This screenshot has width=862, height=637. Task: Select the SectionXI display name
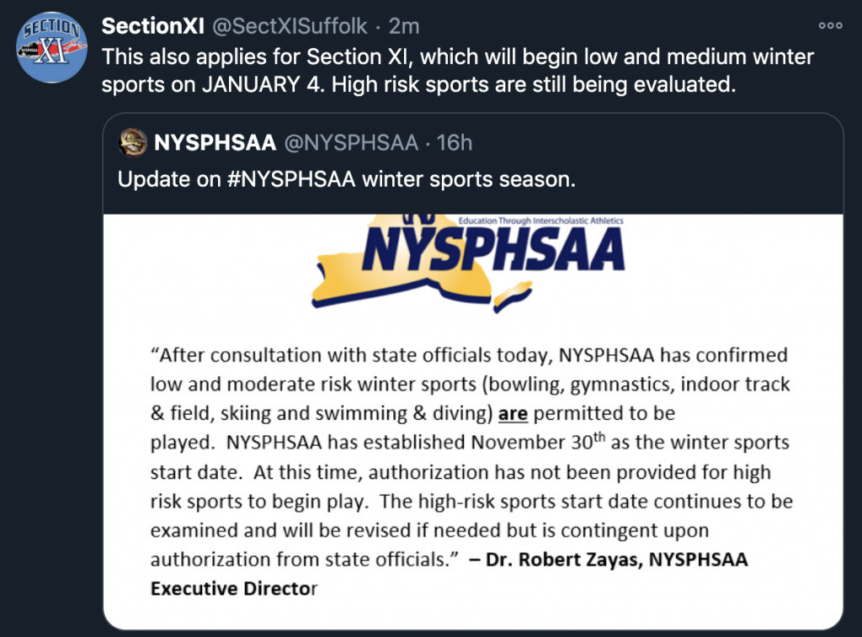click(152, 26)
